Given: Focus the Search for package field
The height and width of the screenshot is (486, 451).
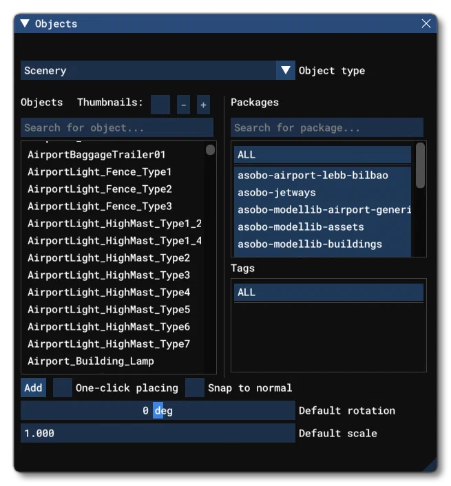Looking at the screenshot, I should pos(326,127).
